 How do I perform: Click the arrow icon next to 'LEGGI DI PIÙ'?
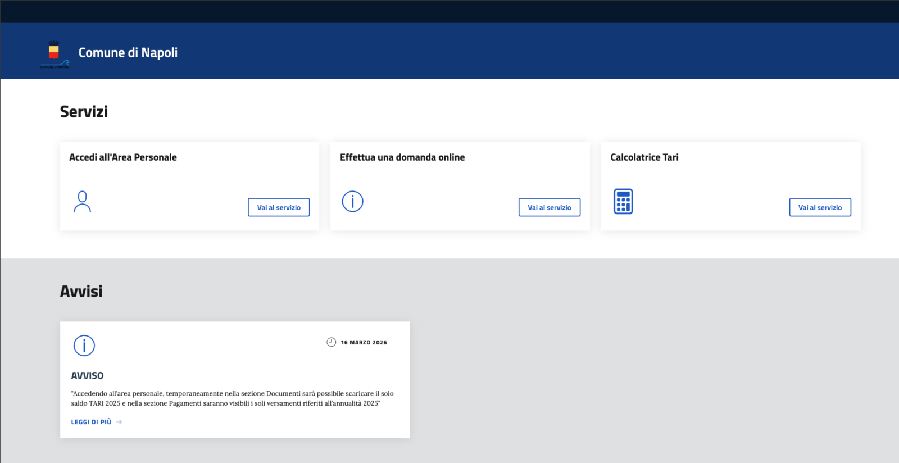pyautogui.click(x=119, y=422)
